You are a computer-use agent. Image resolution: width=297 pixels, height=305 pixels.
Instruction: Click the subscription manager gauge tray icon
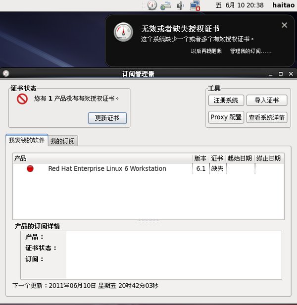[x=152, y=5]
